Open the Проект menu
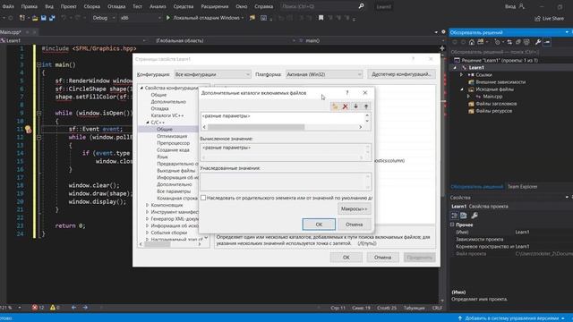 [x=68, y=6]
